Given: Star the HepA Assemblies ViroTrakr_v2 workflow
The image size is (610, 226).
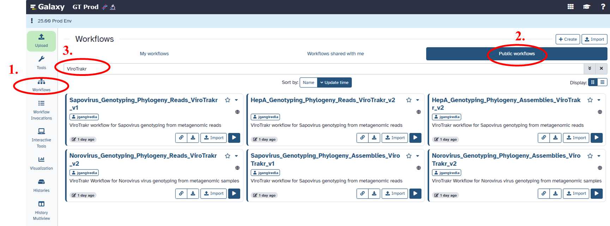Looking at the screenshot, I should [x=590, y=100].
